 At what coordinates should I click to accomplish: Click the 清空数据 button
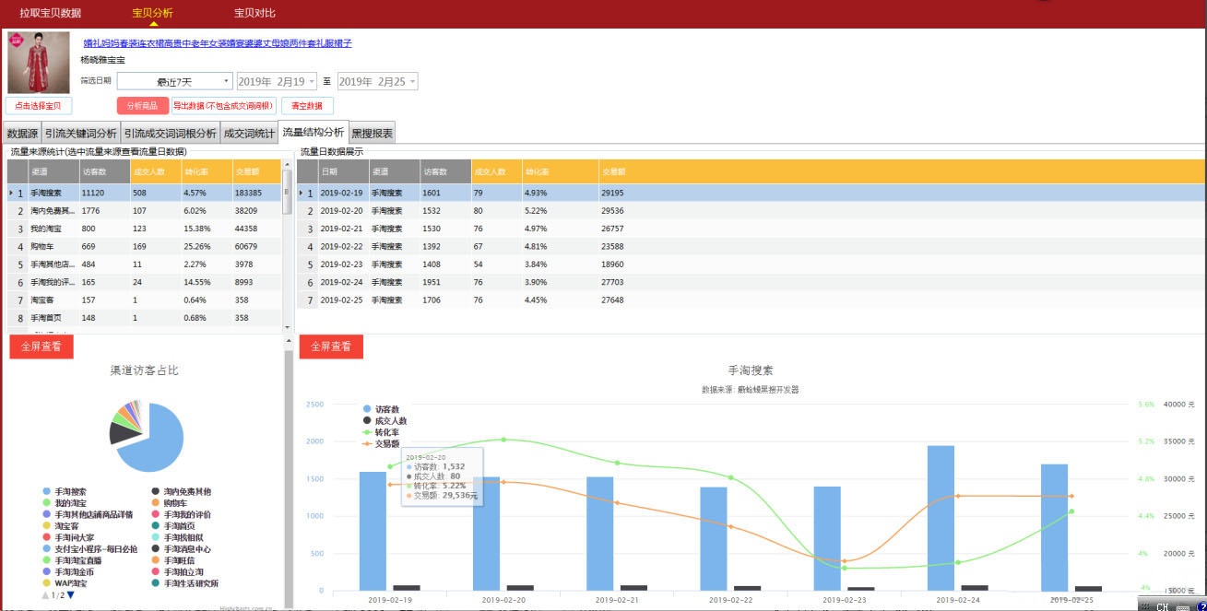[307, 106]
